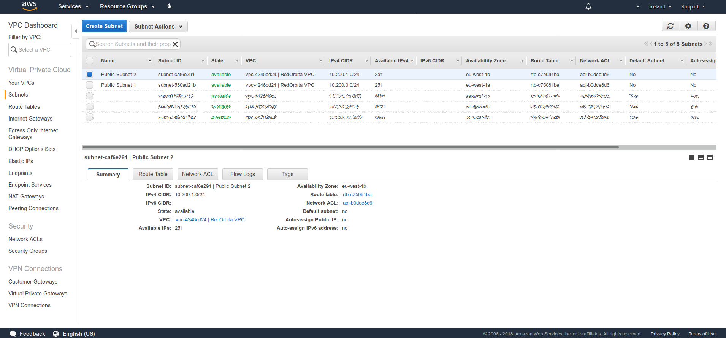
Task: Switch to the Flow Logs tab
Action: coord(243,174)
